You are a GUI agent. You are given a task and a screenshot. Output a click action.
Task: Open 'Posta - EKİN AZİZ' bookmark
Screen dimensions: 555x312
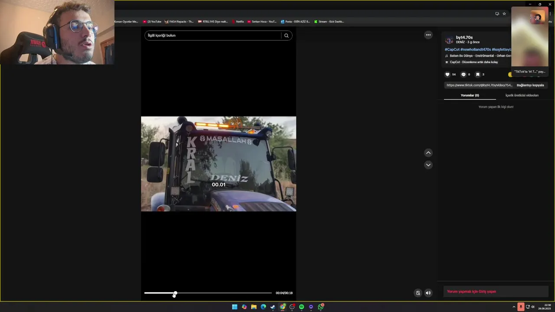(295, 21)
